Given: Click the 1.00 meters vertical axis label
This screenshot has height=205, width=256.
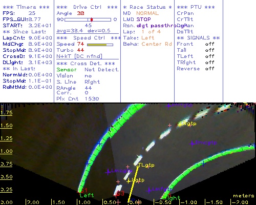Looking at the screenshot, I should (x=6, y=151).
